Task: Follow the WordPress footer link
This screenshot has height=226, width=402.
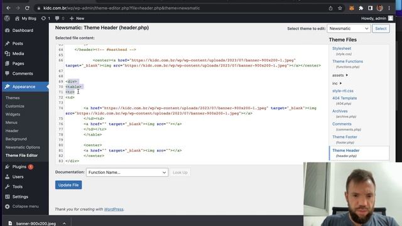Action: tap(114, 209)
